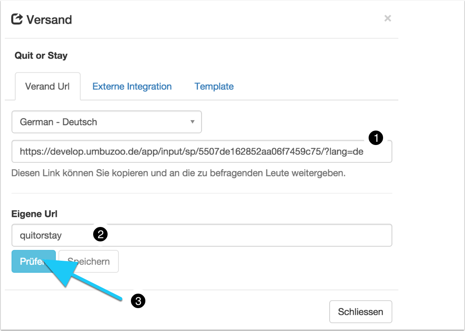The height and width of the screenshot is (331, 465).
Task: Click the language selector's dropdown arrow
Action: tap(192, 122)
